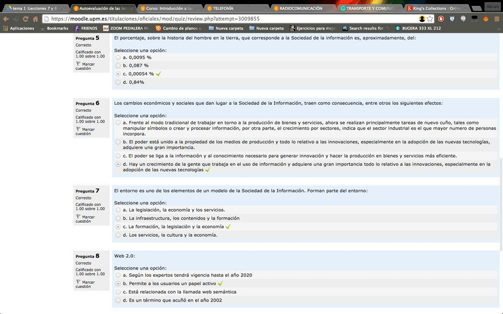Screen dimensions: 503x314
Task: Flag Pregunta 7 with Marcar cuestión icon
Action: click(78, 217)
